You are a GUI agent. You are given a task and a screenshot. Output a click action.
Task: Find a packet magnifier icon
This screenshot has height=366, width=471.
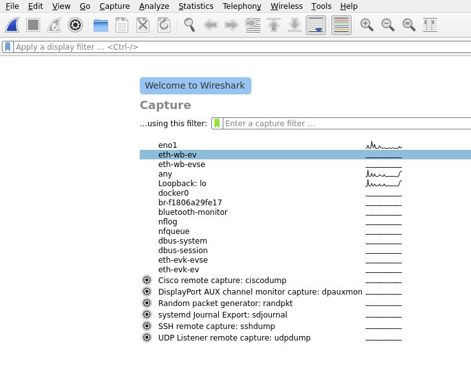point(190,25)
